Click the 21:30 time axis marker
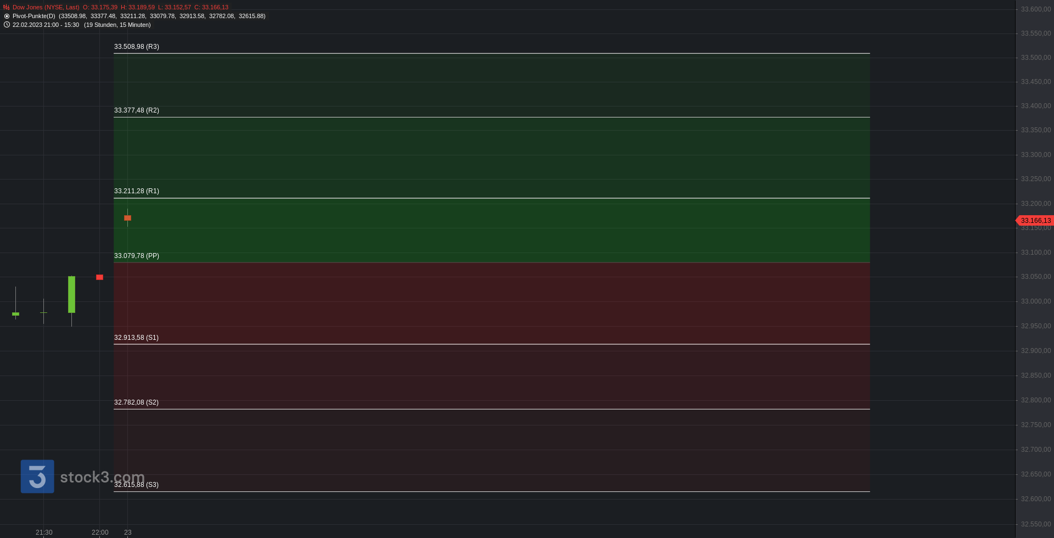The image size is (1054, 538). tap(44, 533)
